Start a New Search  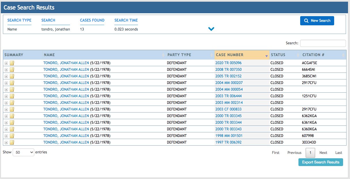317,21
